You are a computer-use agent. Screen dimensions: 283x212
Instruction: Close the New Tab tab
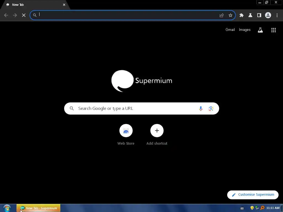click(x=64, y=5)
